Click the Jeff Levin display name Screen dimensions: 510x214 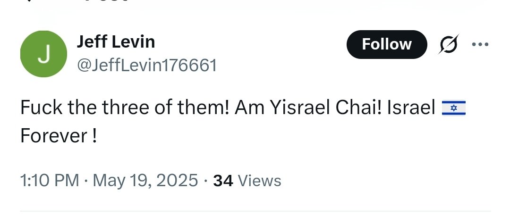116,42
